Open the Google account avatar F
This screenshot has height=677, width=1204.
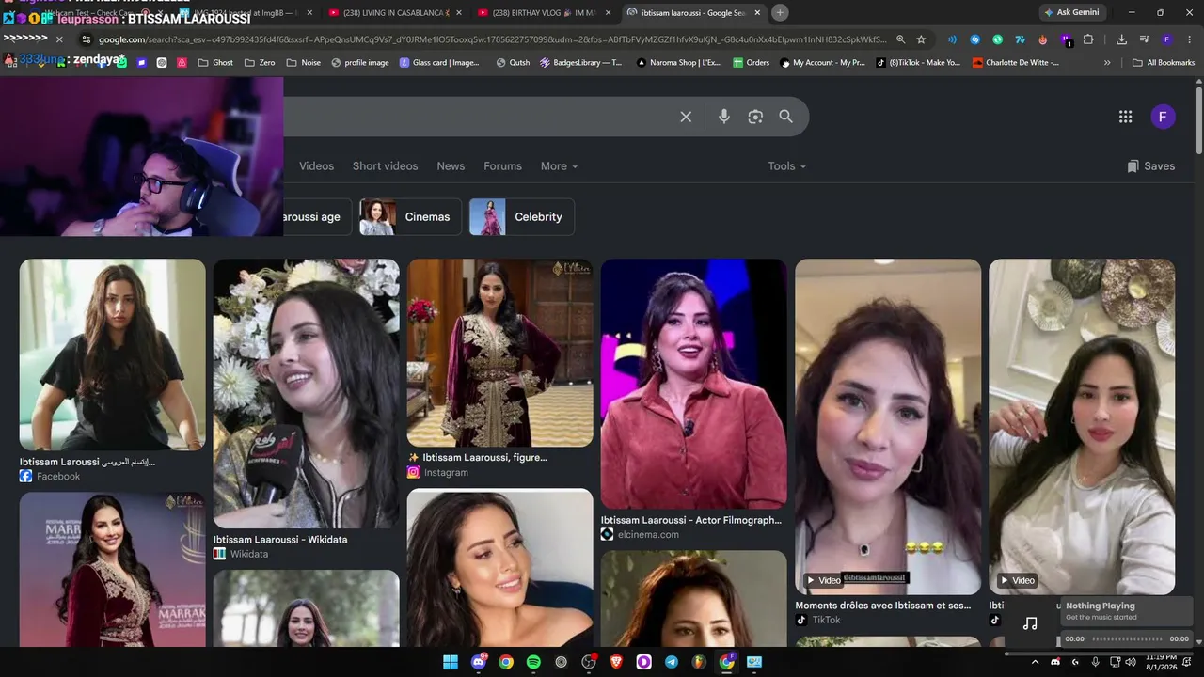click(x=1163, y=117)
